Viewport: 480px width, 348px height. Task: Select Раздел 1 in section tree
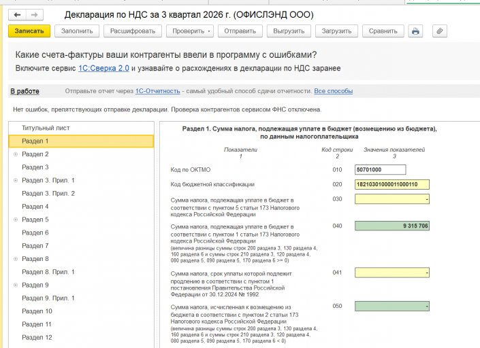pyautogui.click(x=81, y=141)
